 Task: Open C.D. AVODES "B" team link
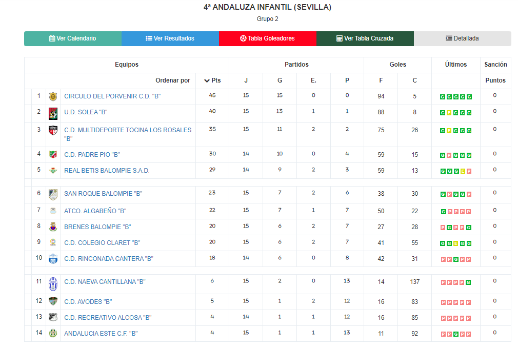tap(88, 302)
